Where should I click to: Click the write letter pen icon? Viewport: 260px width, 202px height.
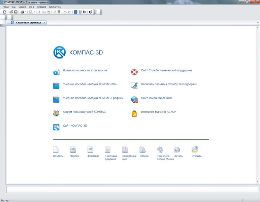[134, 86]
